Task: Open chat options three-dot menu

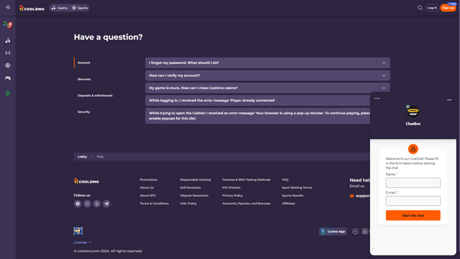Action: coord(377,98)
